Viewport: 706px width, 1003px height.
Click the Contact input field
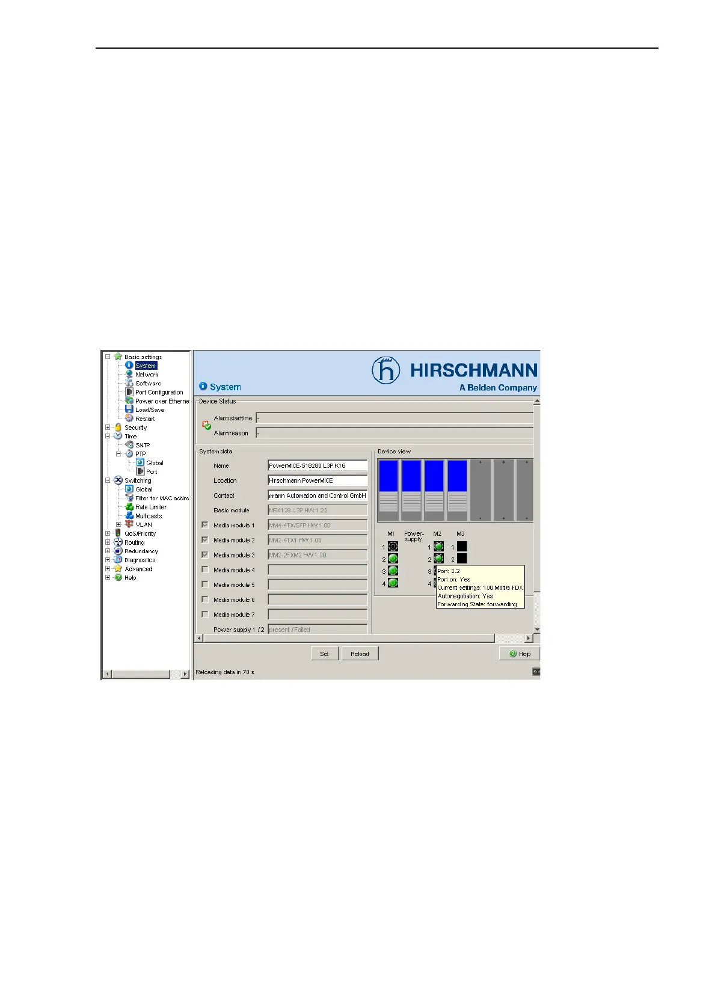[318, 495]
